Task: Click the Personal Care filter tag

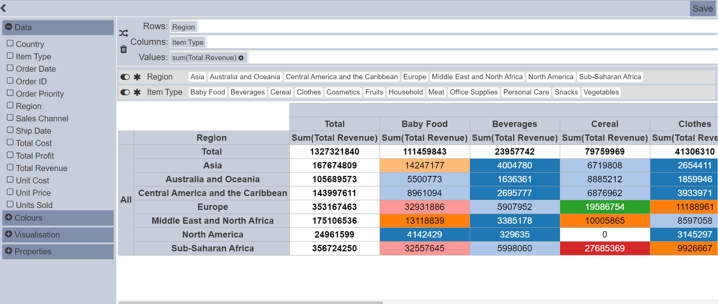Action: point(526,92)
